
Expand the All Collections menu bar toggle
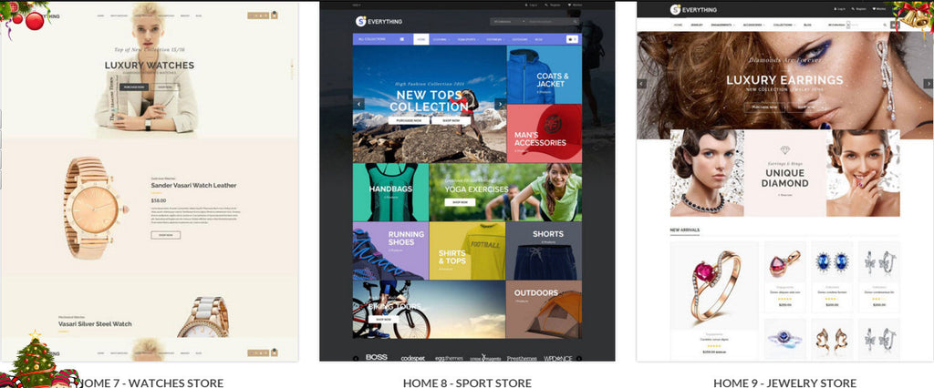[x=402, y=39]
